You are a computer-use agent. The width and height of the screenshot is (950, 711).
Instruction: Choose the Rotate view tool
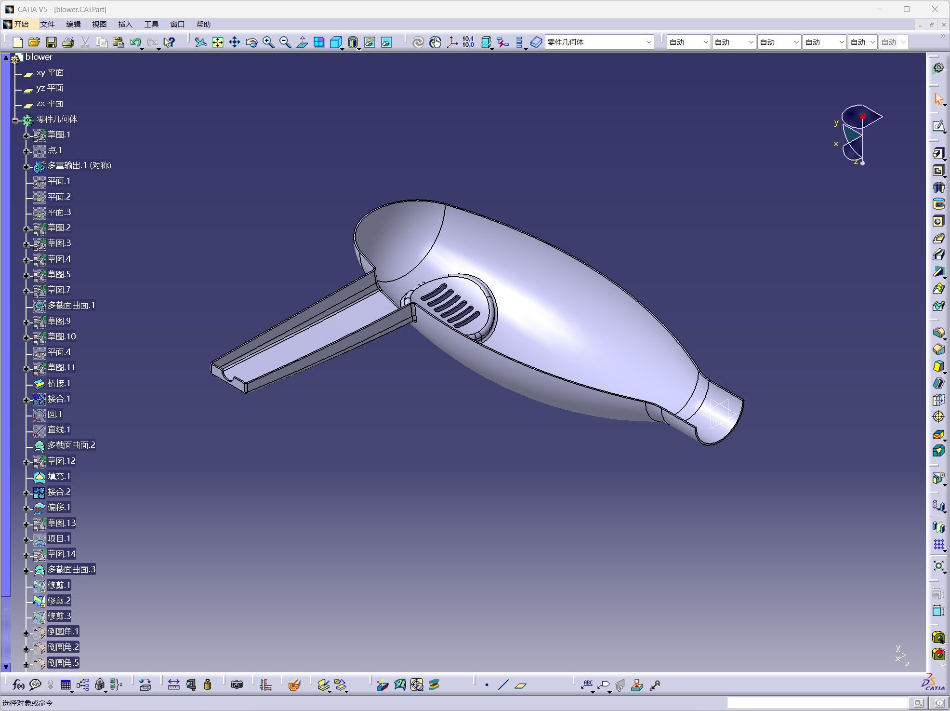click(x=251, y=42)
